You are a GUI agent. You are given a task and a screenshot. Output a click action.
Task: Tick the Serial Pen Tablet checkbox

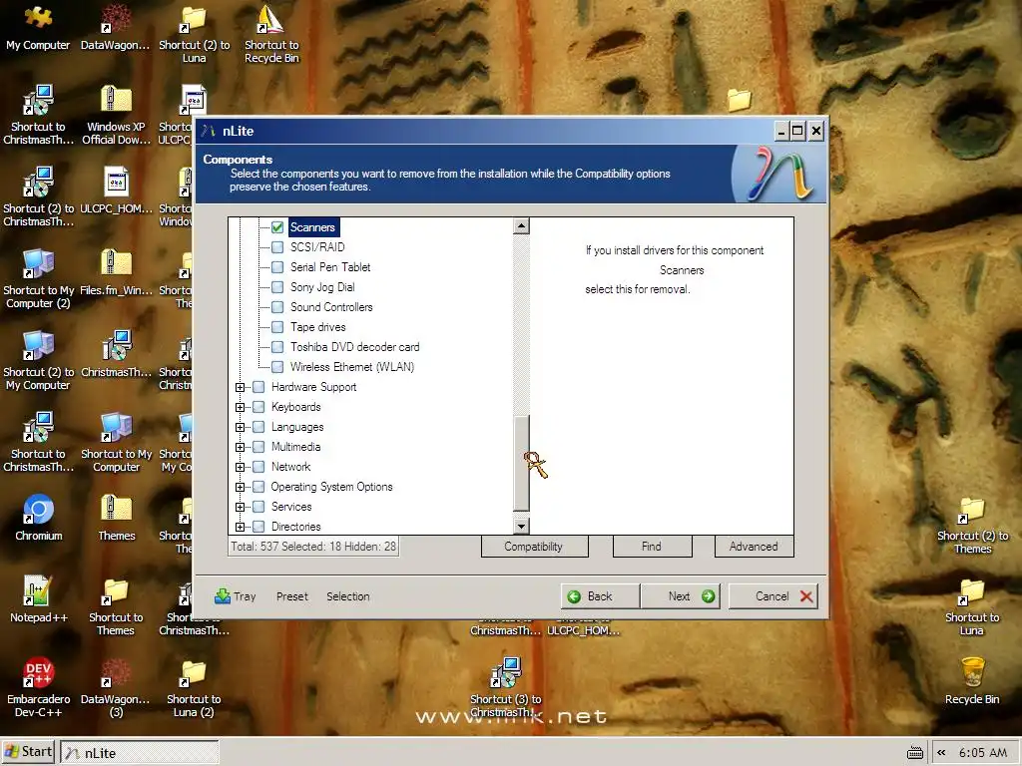[x=277, y=267]
